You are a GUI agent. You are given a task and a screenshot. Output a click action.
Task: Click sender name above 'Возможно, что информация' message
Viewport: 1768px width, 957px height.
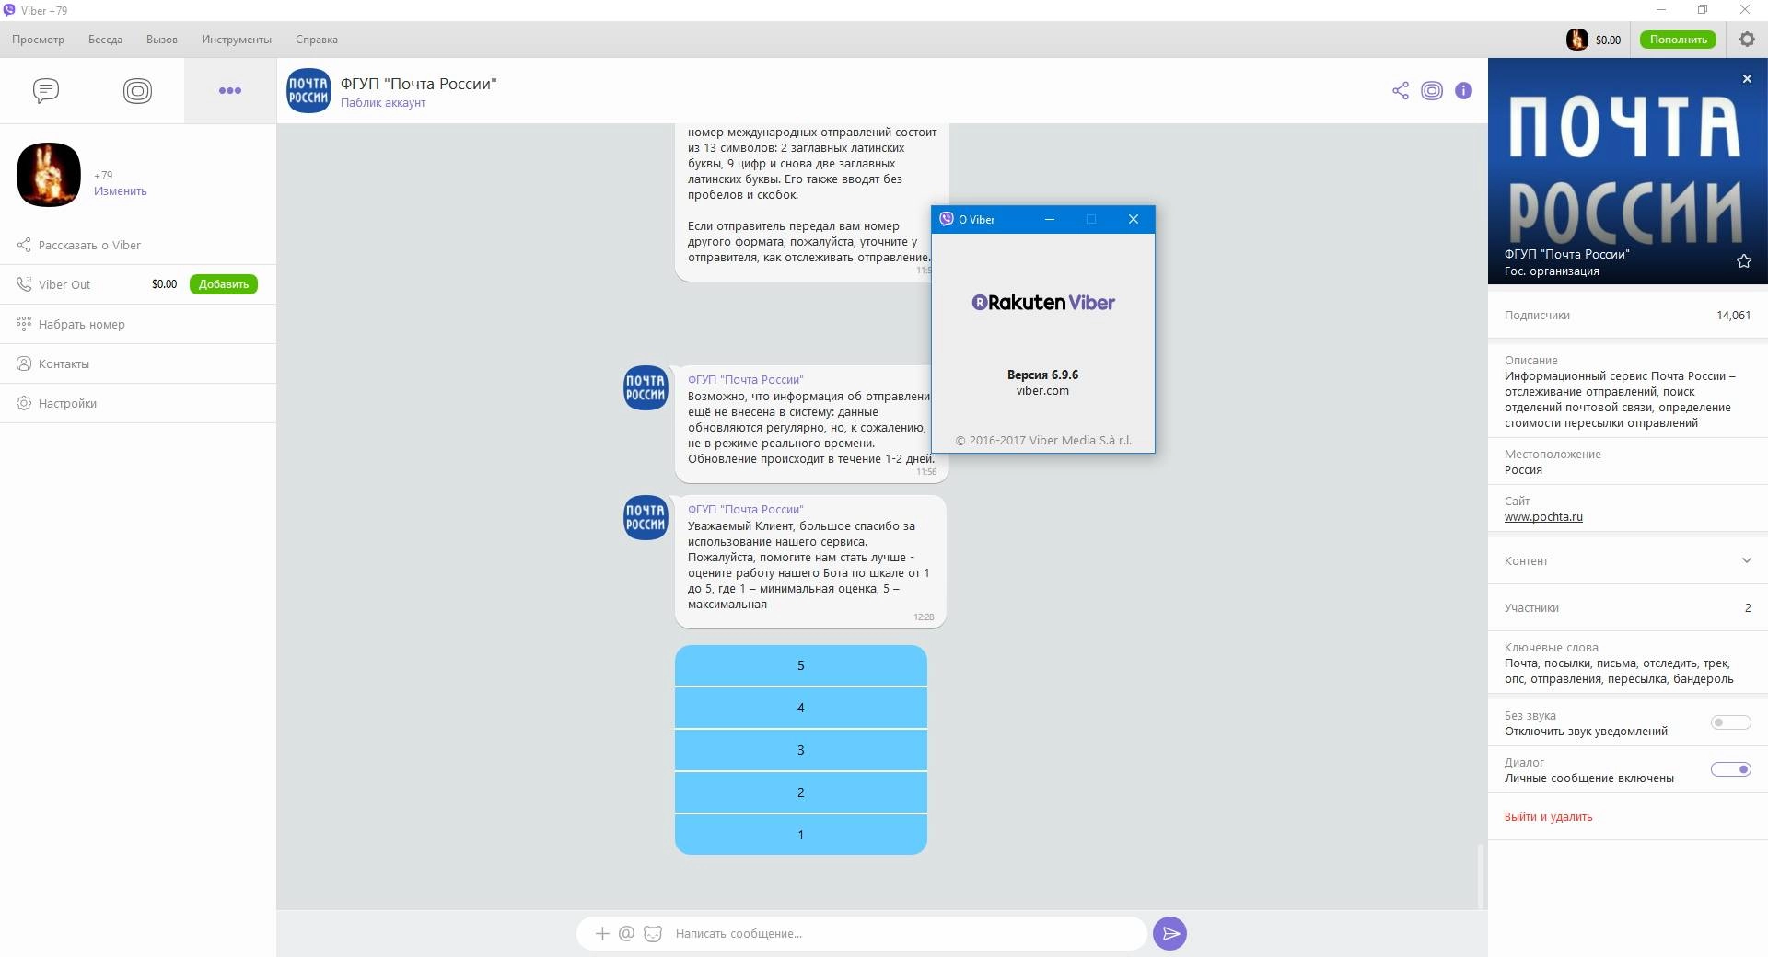pyautogui.click(x=745, y=379)
